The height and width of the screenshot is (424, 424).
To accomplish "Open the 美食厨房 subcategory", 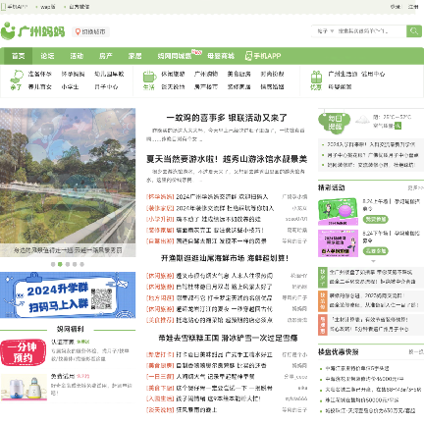I will pos(239,74).
